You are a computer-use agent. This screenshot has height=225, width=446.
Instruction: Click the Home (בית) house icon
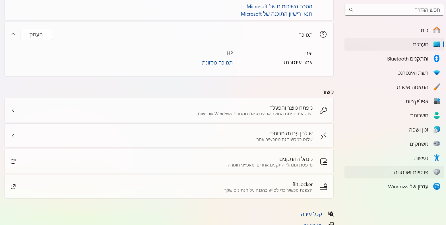point(437,30)
